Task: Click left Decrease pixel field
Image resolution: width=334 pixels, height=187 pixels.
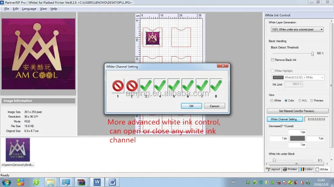Action: 279,138
